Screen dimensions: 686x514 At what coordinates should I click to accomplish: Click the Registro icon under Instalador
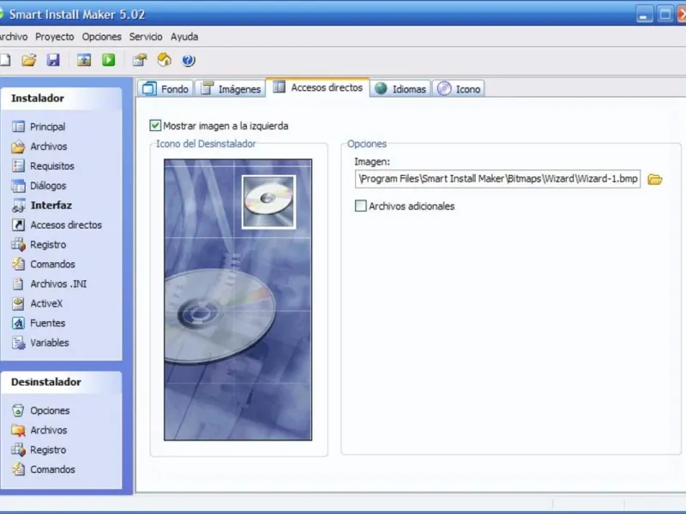click(18, 245)
